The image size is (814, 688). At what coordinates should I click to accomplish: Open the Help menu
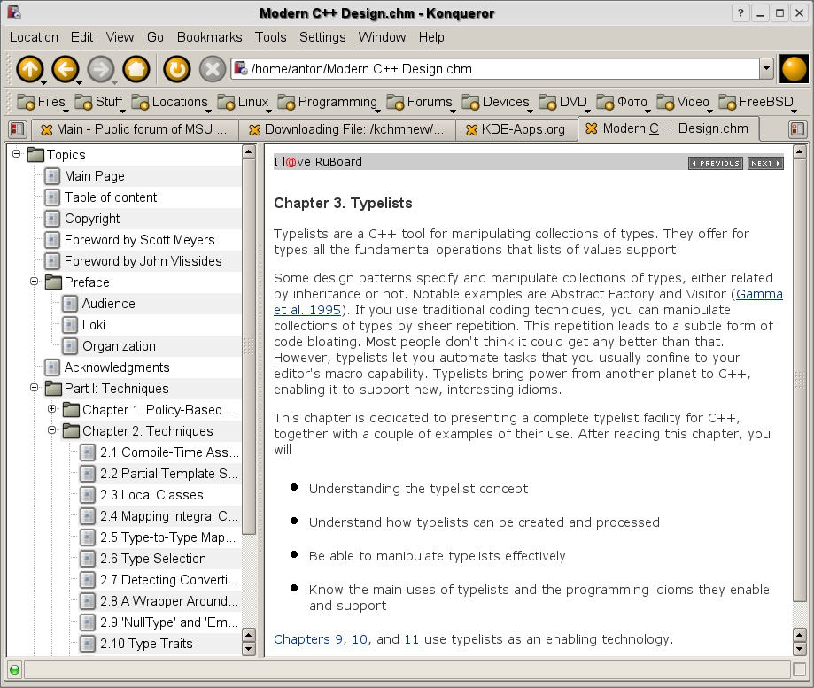click(431, 37)
